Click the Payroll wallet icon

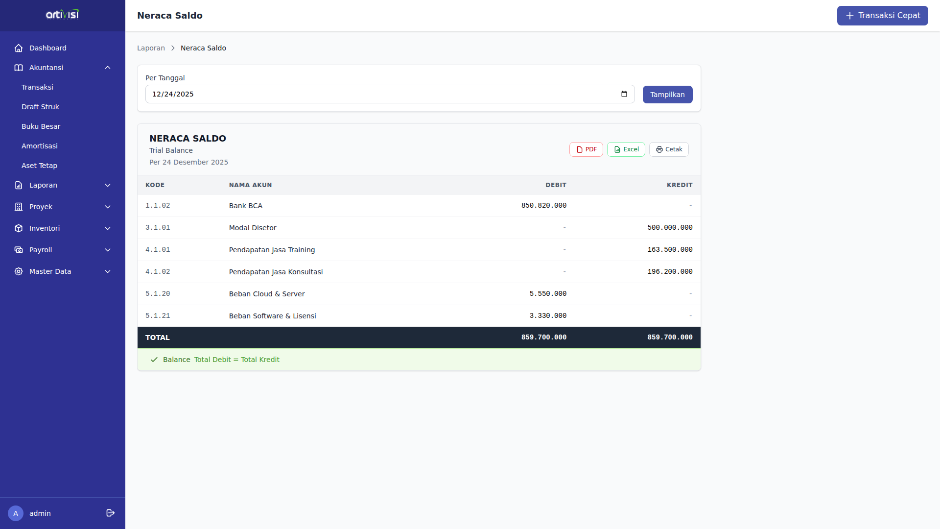tap(19, 250)
